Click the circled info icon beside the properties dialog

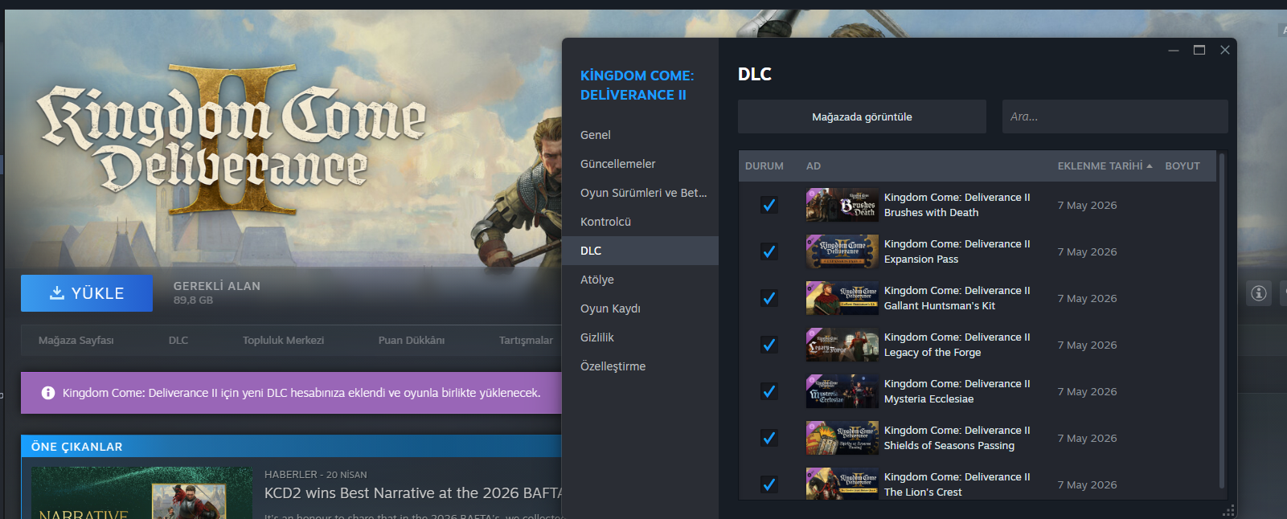point(1259,293)
